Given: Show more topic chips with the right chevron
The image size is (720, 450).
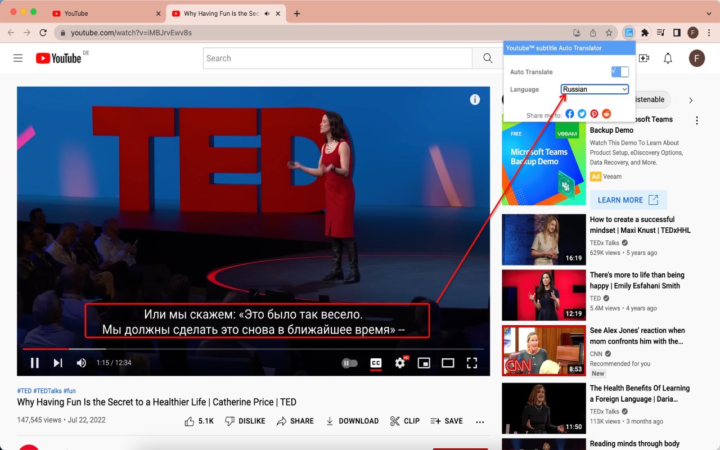Looking at the screenshot, I should [x=691, y=100].
